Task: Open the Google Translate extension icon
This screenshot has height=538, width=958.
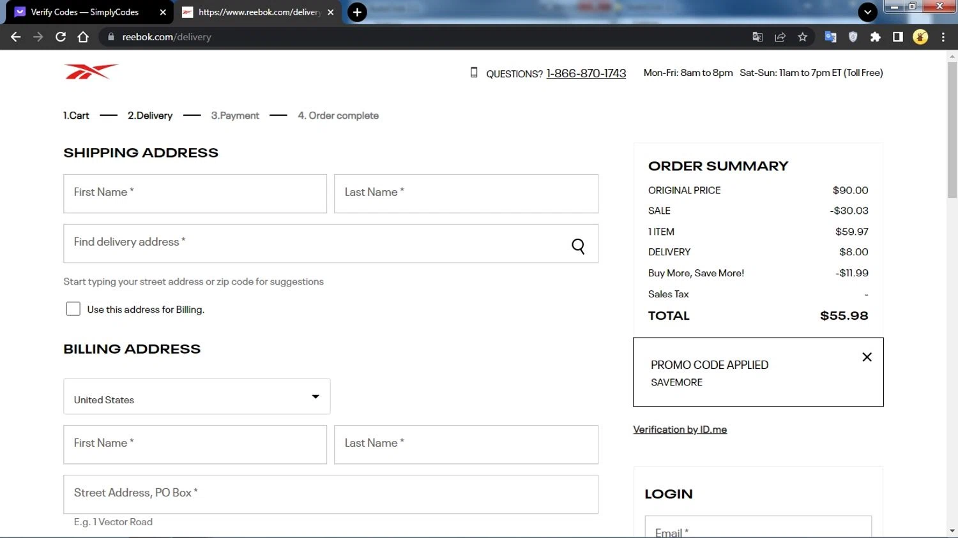Action: coord(830,37)
